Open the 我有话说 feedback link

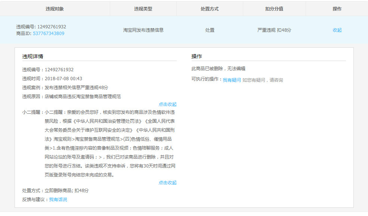[58, 200]
